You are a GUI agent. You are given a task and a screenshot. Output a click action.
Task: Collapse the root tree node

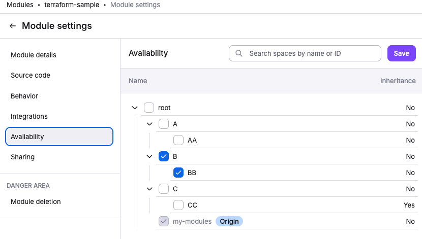point(135,108)
